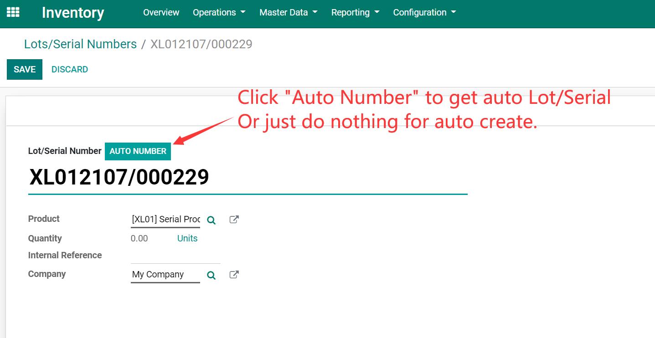
Task: Expand the Master Data dropdown menu
Action: point(289,12)
